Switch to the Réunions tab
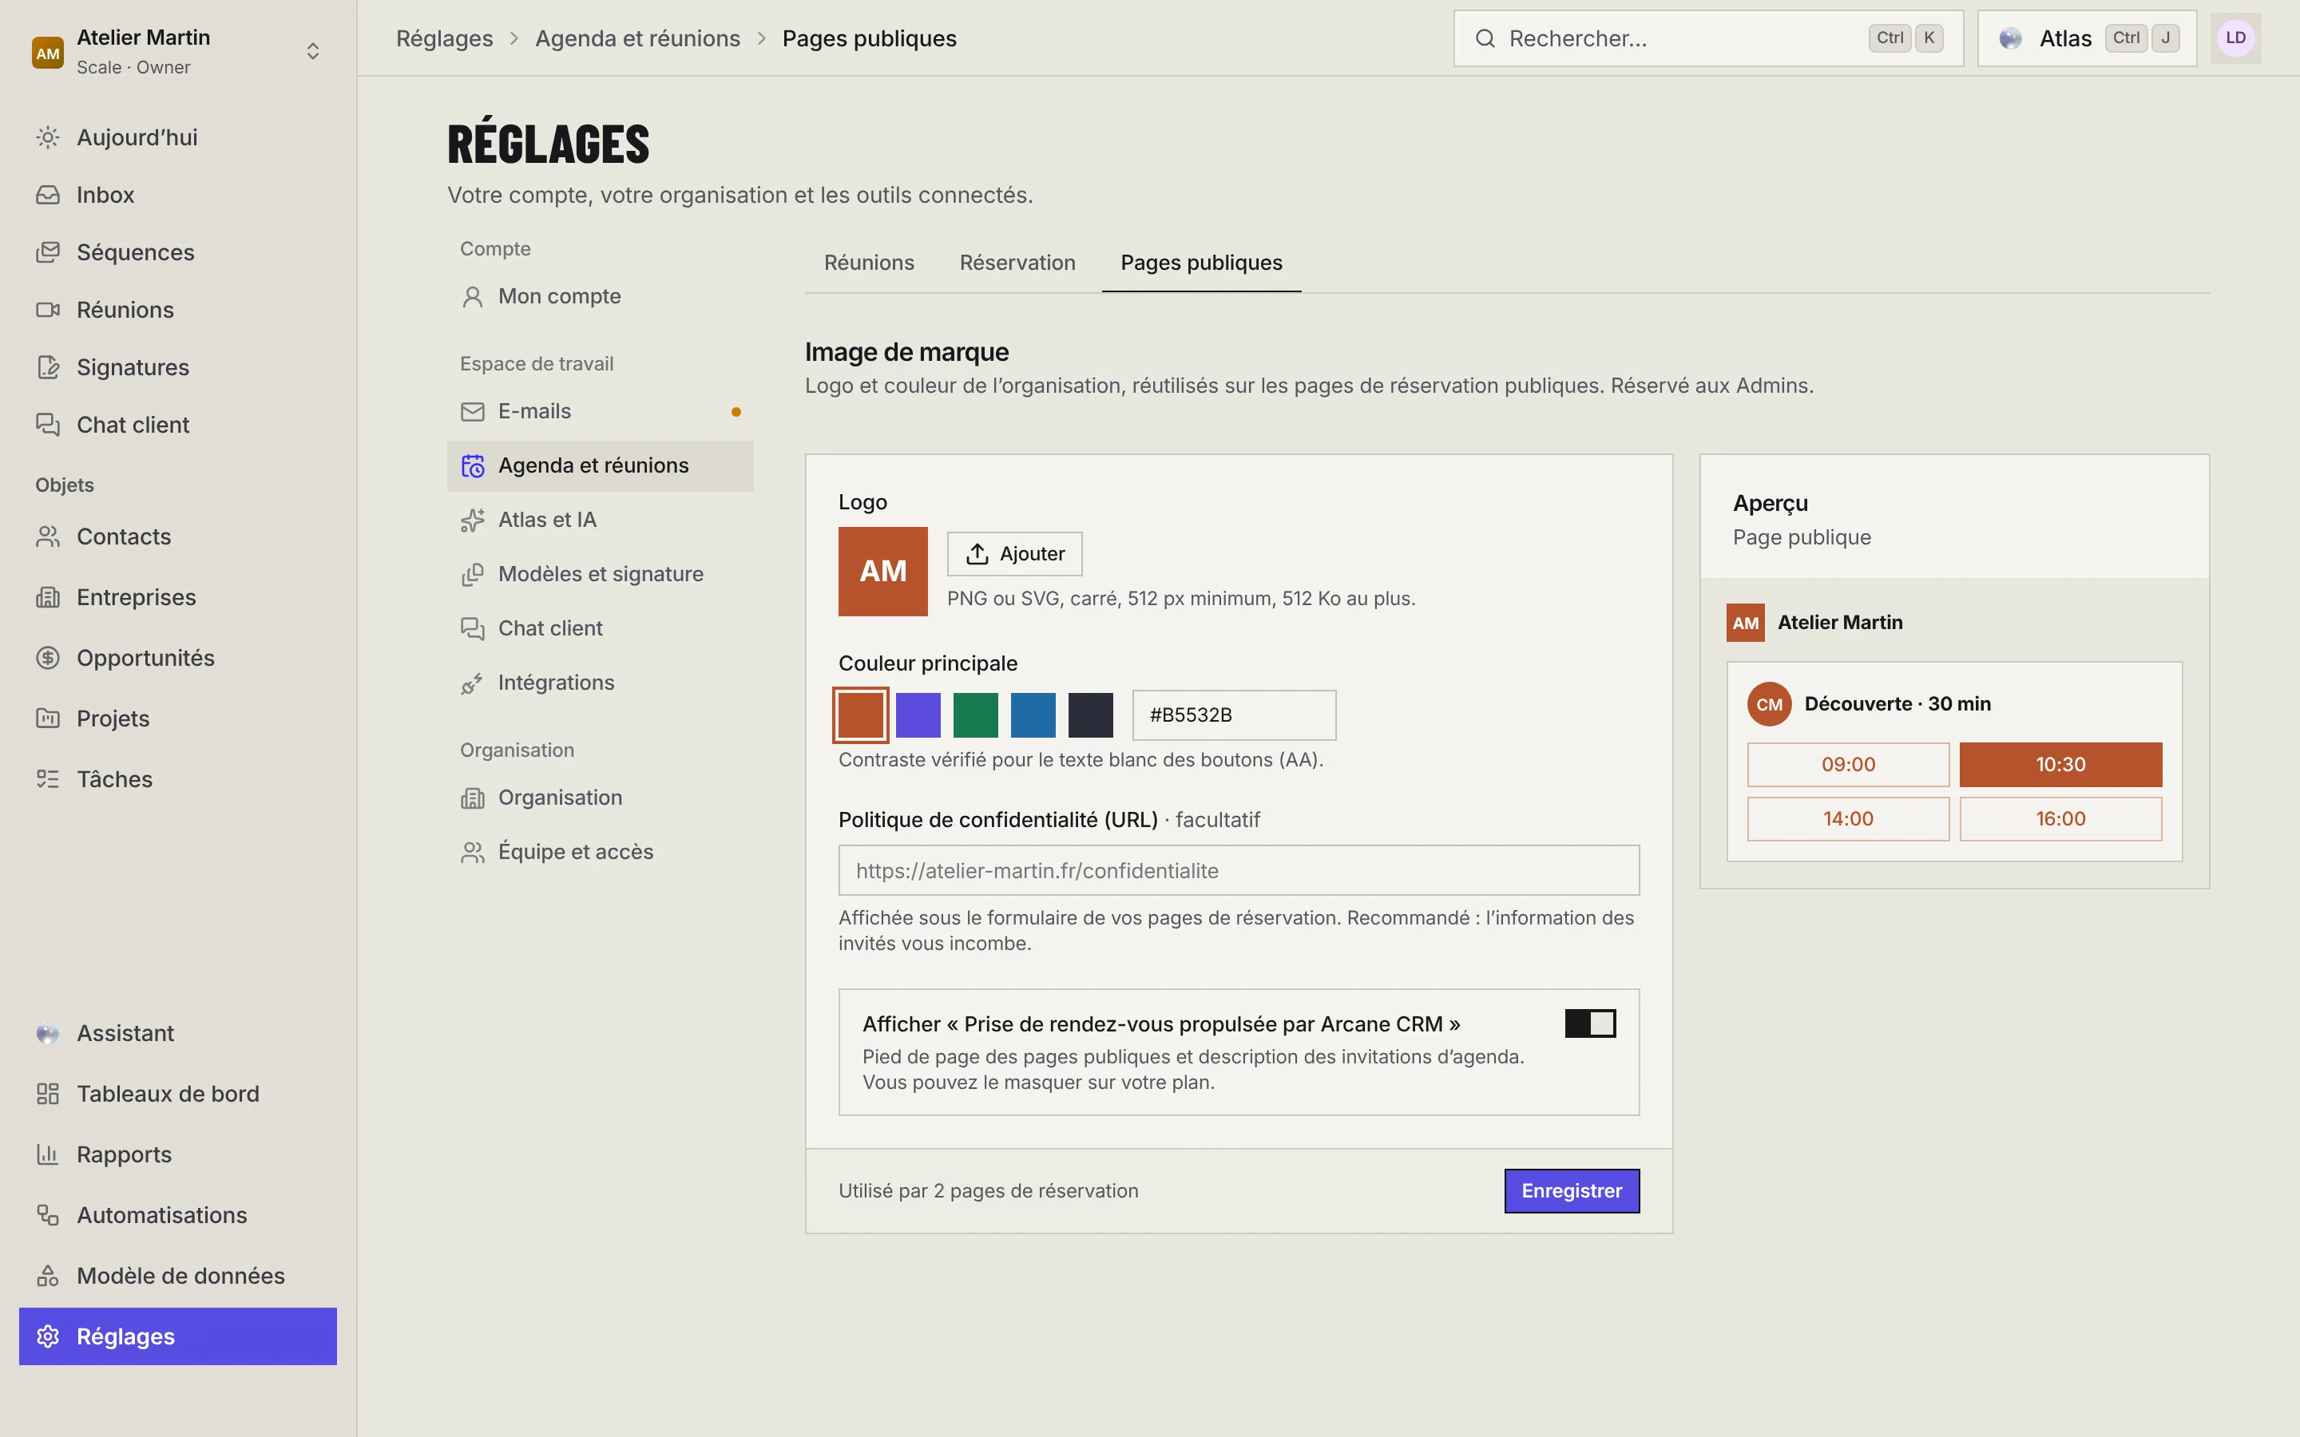 click(x=869, y=263)
